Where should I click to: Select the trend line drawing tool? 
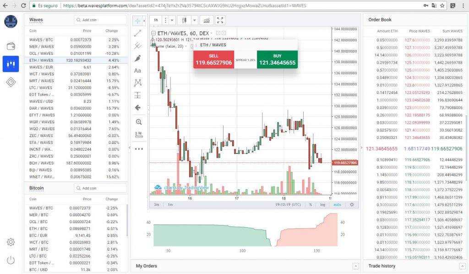click(137, 33)
